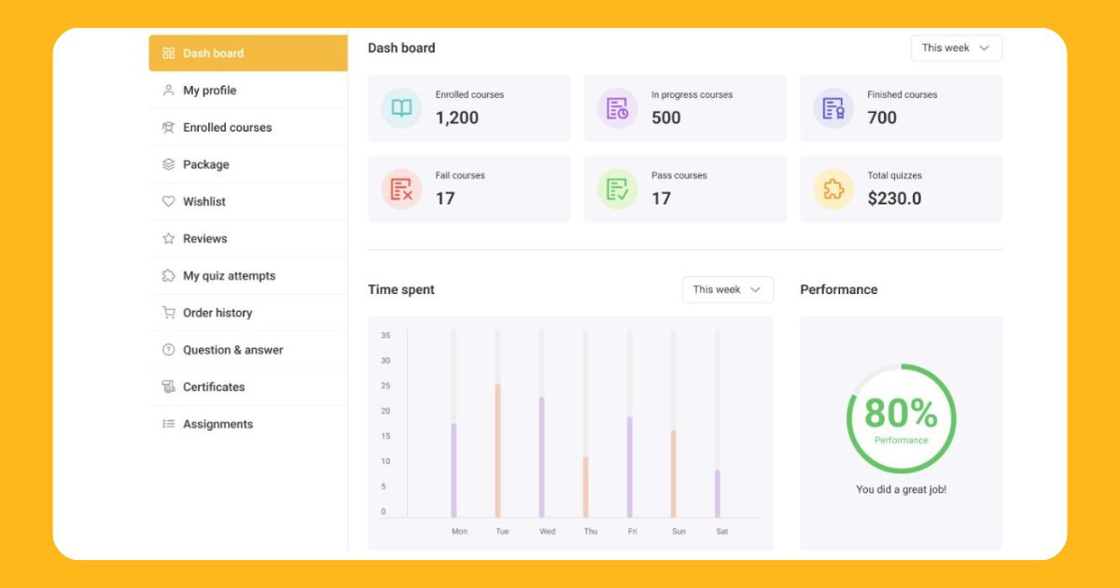Click the Performance heading

(x=839, y=289)
